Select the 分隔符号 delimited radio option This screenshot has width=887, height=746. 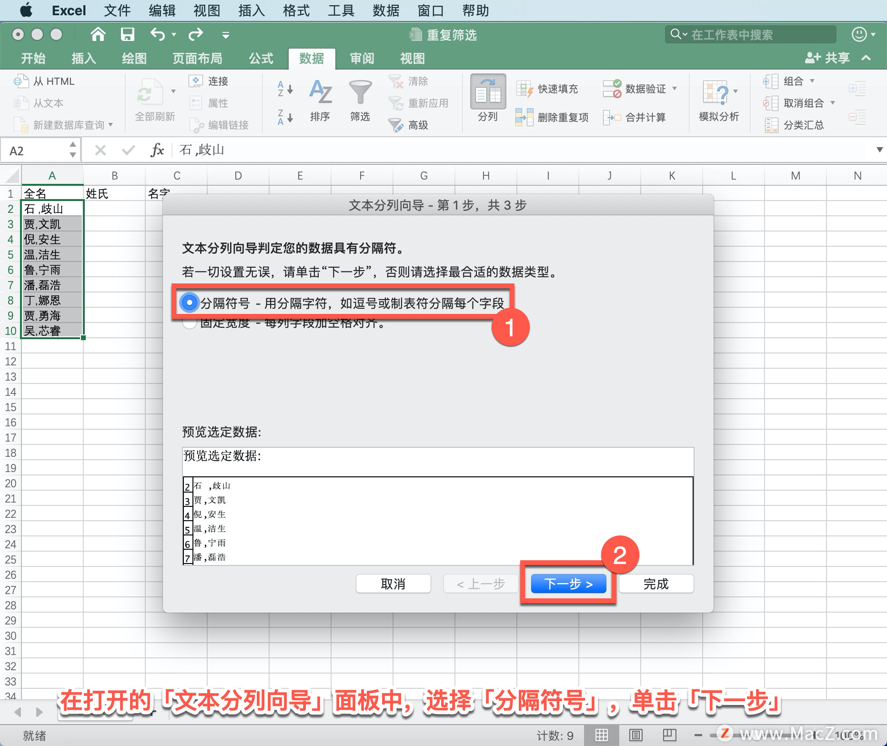[x=190, y=302]
